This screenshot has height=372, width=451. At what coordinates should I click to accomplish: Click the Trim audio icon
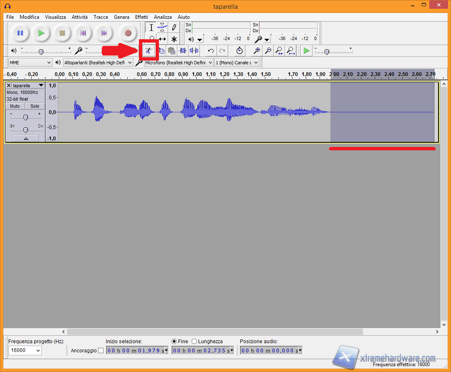pos(183,51)
